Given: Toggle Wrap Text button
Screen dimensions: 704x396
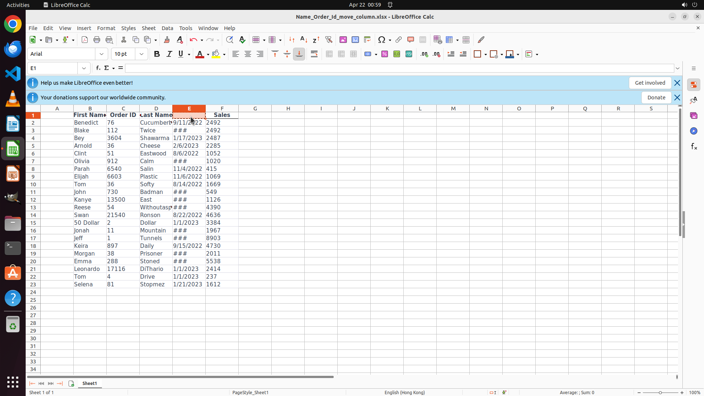Looking at the screenshot, I should click(x=314, y=54).
